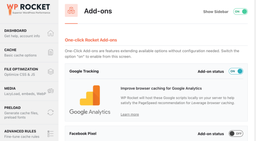The height and width of the screenshot is (141, 256).
Task: Open the Preload settings section
Action: click(29, 112)
